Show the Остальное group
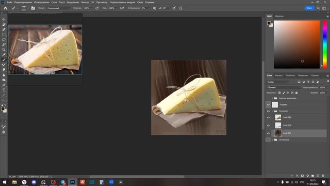 [x=268, y=139]
